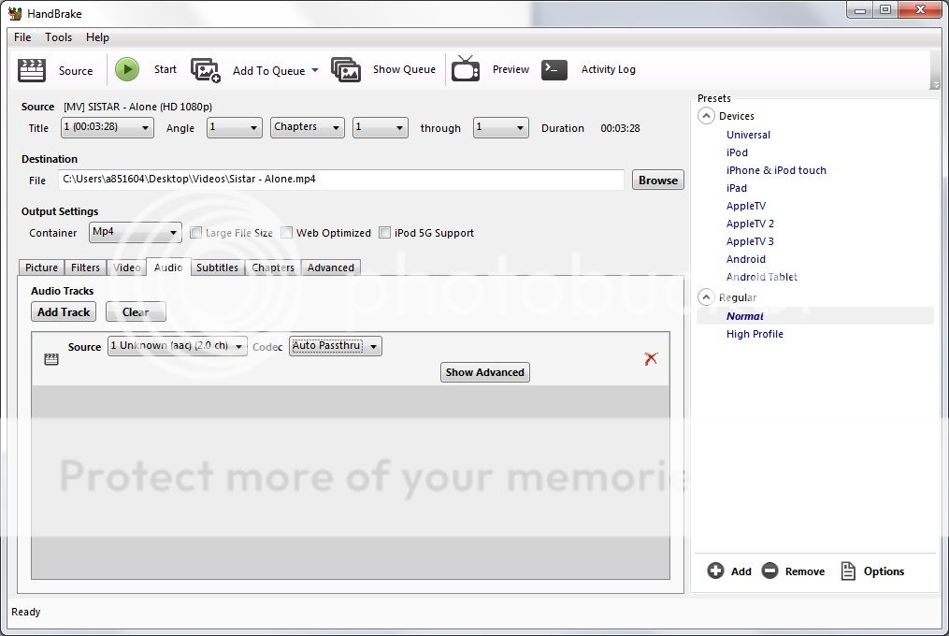This screenshot has height=636, width=949.
Task: Click the Remove preset minus icon
Action: tap(769, 571)
